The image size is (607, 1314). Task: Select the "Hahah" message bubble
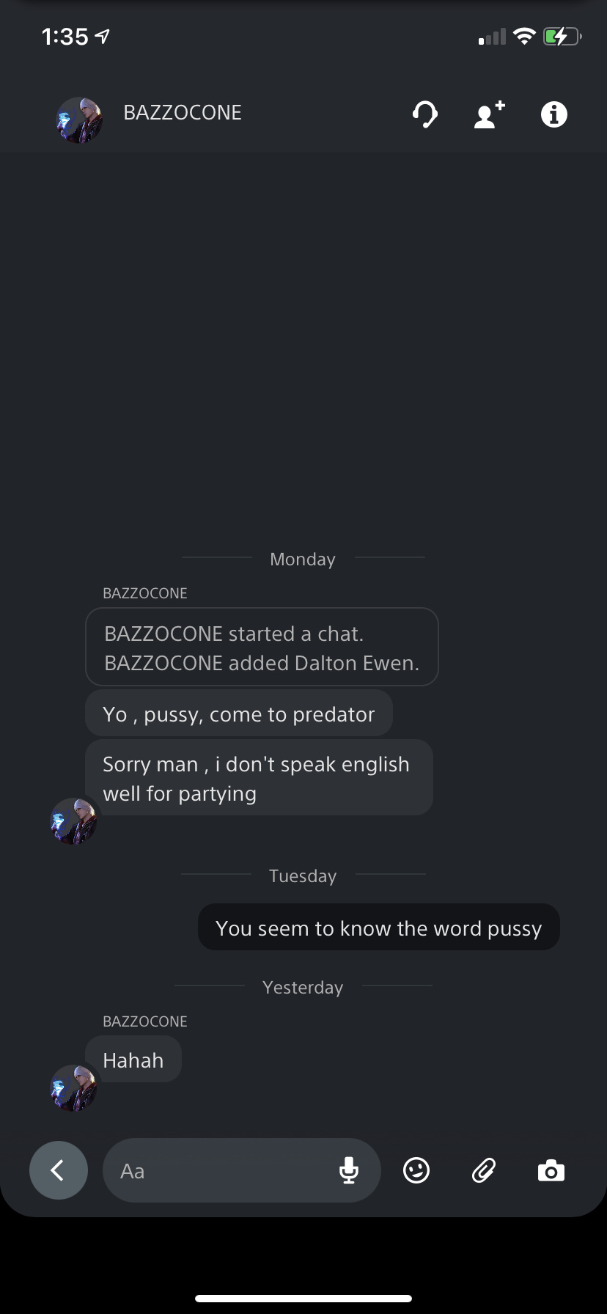pyautogui.click(x=133, y=1060)
